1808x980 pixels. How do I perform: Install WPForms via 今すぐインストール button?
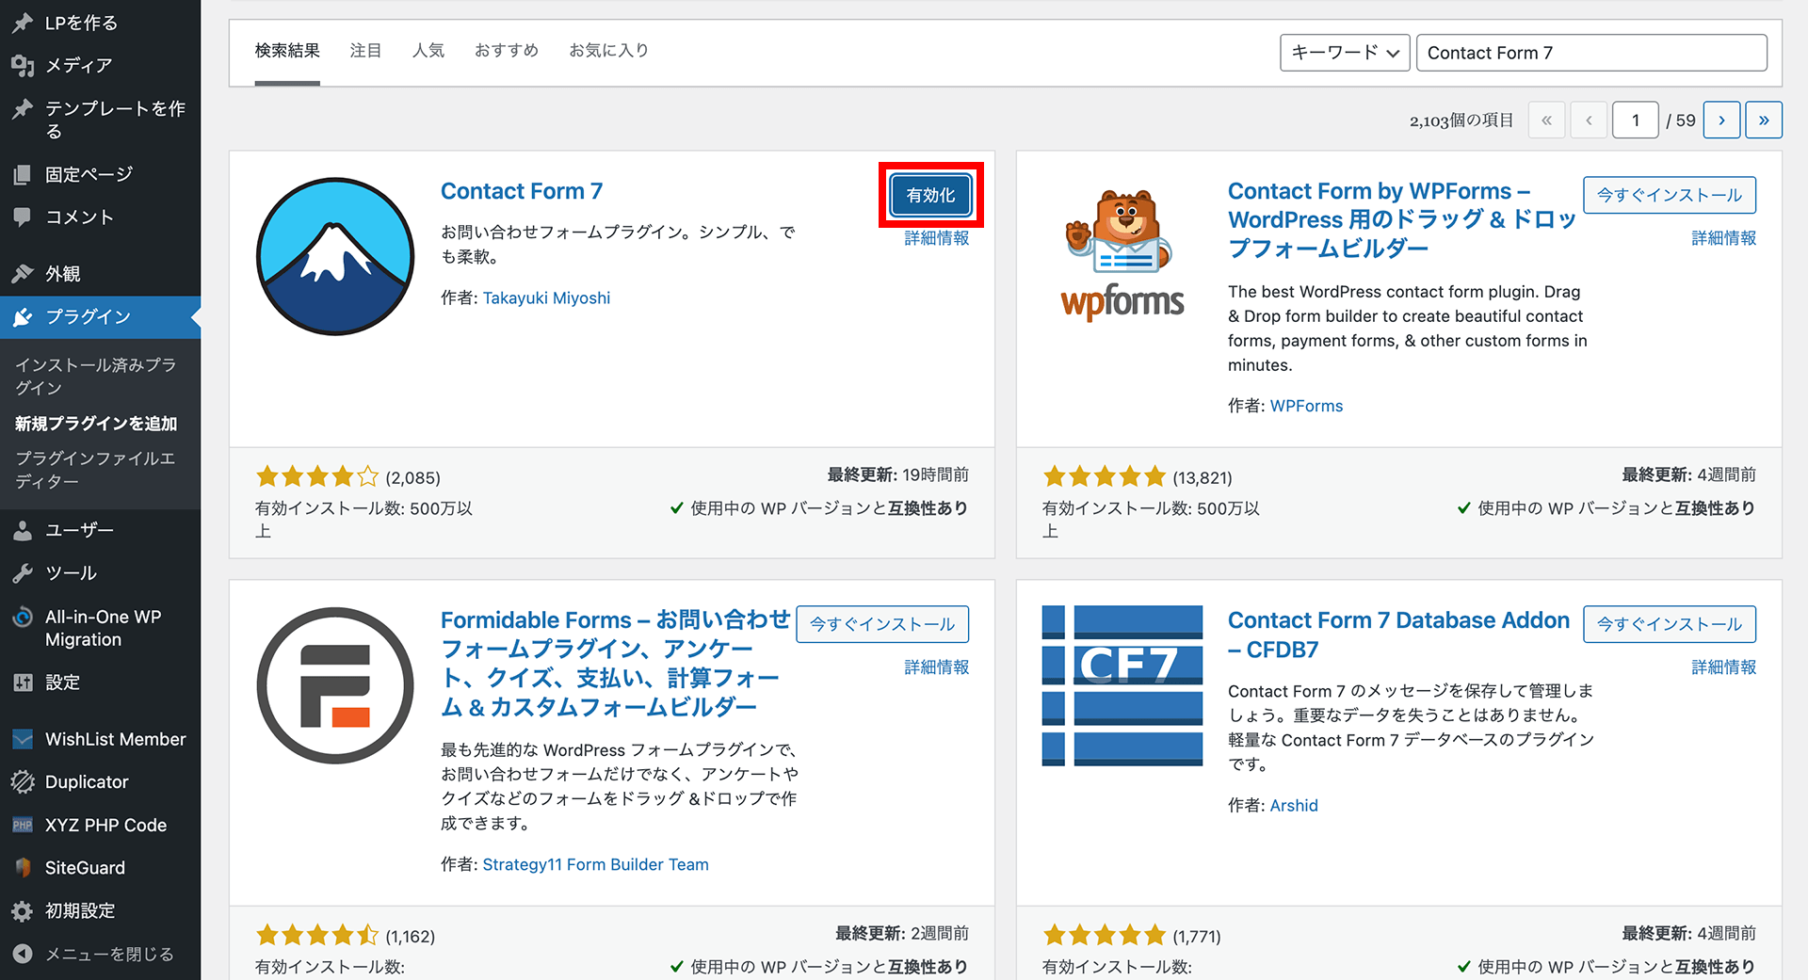[x=1669, y=195]
